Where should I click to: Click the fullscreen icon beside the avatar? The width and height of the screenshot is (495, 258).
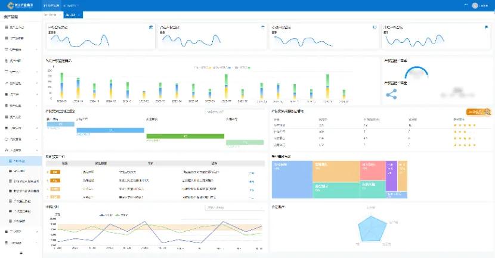click(x=465, y=5)
